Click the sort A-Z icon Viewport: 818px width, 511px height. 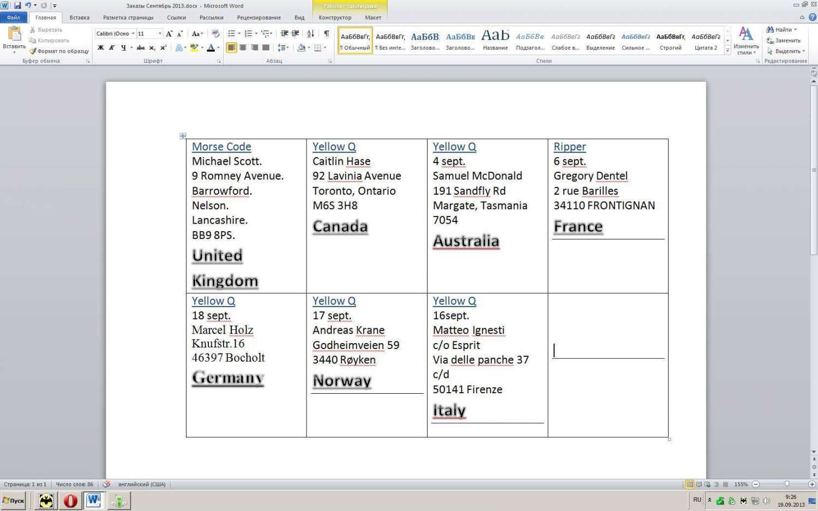point(310,34)
